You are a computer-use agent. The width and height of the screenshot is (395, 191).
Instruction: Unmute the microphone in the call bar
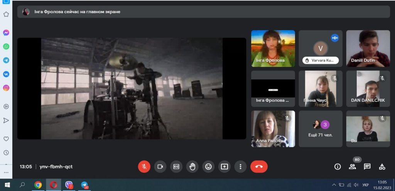click(144, 166)
